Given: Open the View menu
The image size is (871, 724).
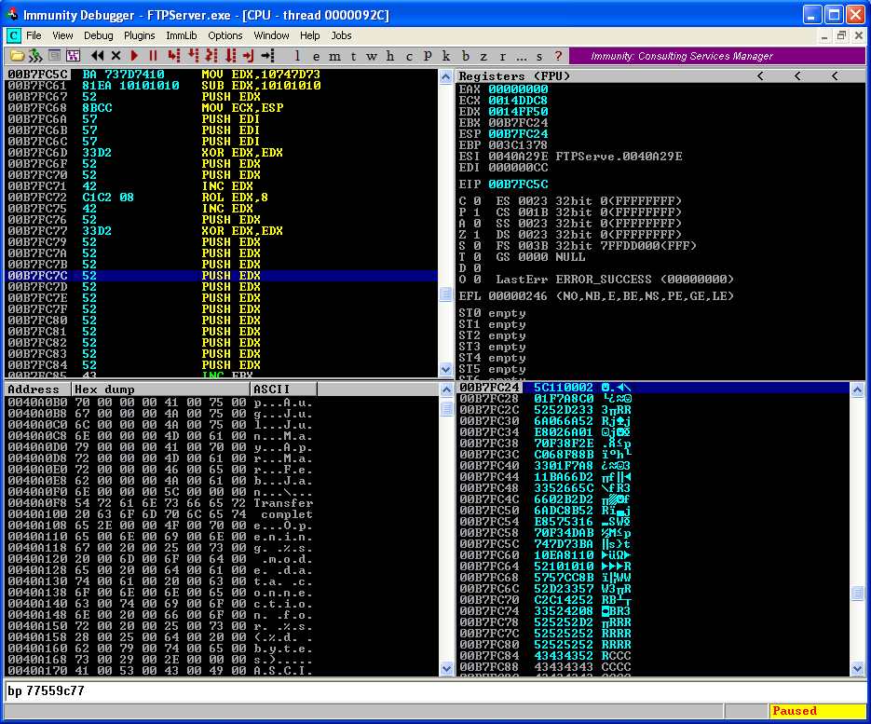Looking at the screenshot, I should tap(62, 35).
